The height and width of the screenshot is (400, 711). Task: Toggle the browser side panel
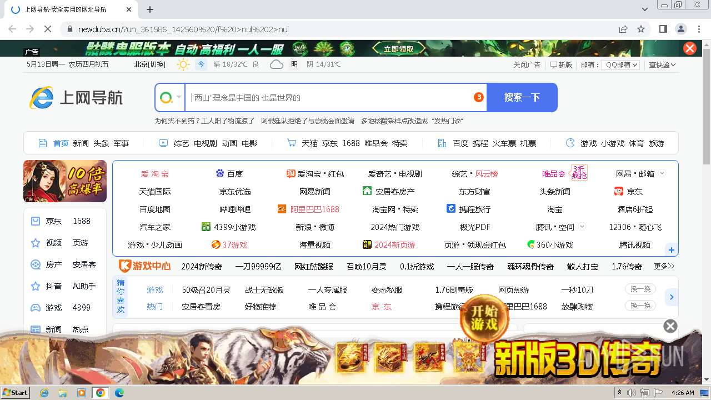tap(663, 29)
